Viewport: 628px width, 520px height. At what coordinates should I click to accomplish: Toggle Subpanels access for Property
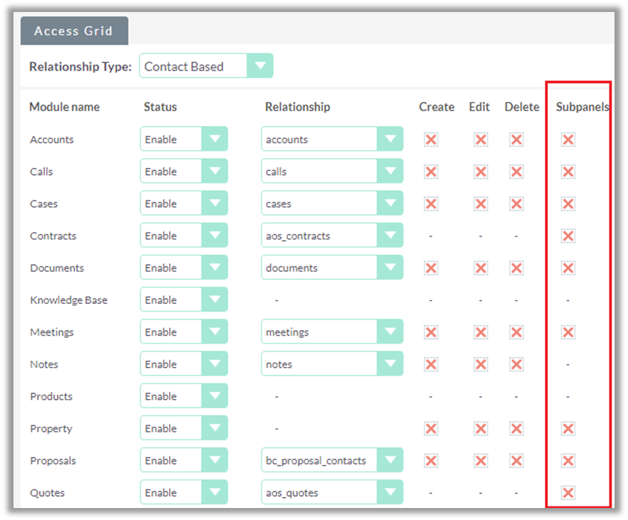568,428
